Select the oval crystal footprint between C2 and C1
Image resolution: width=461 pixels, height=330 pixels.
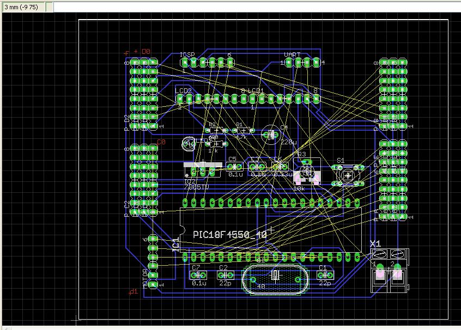(275, 279)
